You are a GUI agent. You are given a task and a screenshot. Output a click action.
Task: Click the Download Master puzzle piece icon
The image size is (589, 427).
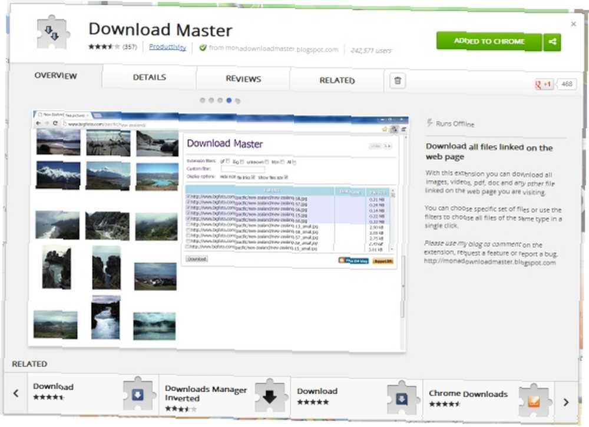(x=53, y=32)
